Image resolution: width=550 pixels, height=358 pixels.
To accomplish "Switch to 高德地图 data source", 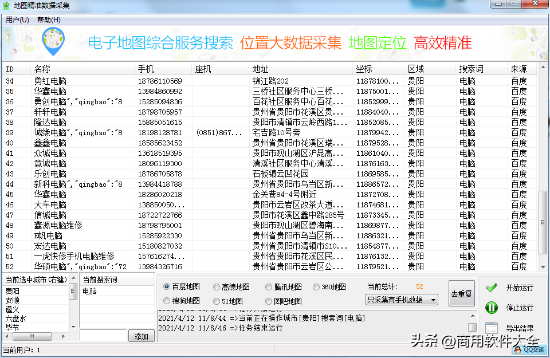I will [x=216, y=288].
